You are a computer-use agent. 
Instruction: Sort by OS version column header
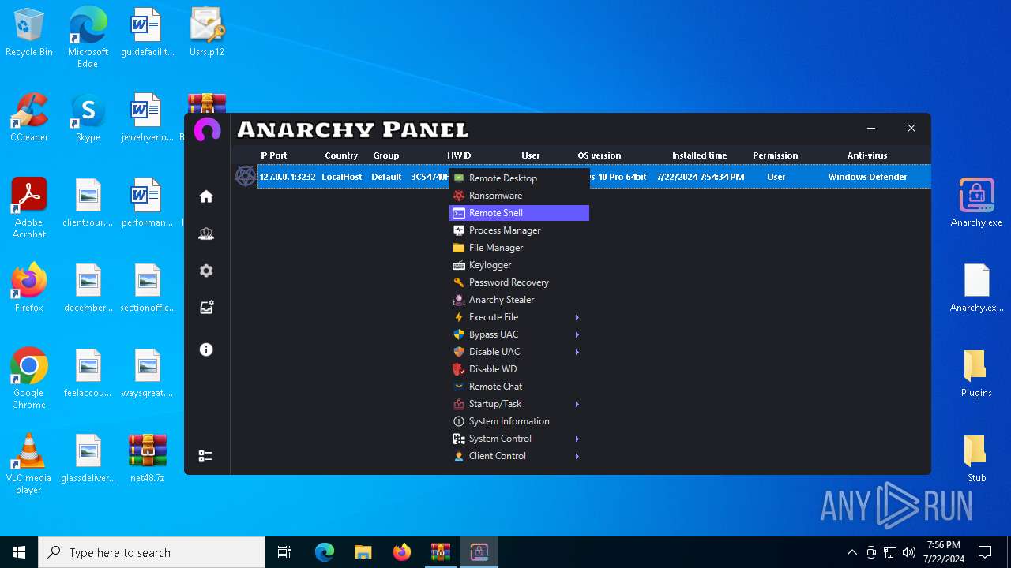599,155
